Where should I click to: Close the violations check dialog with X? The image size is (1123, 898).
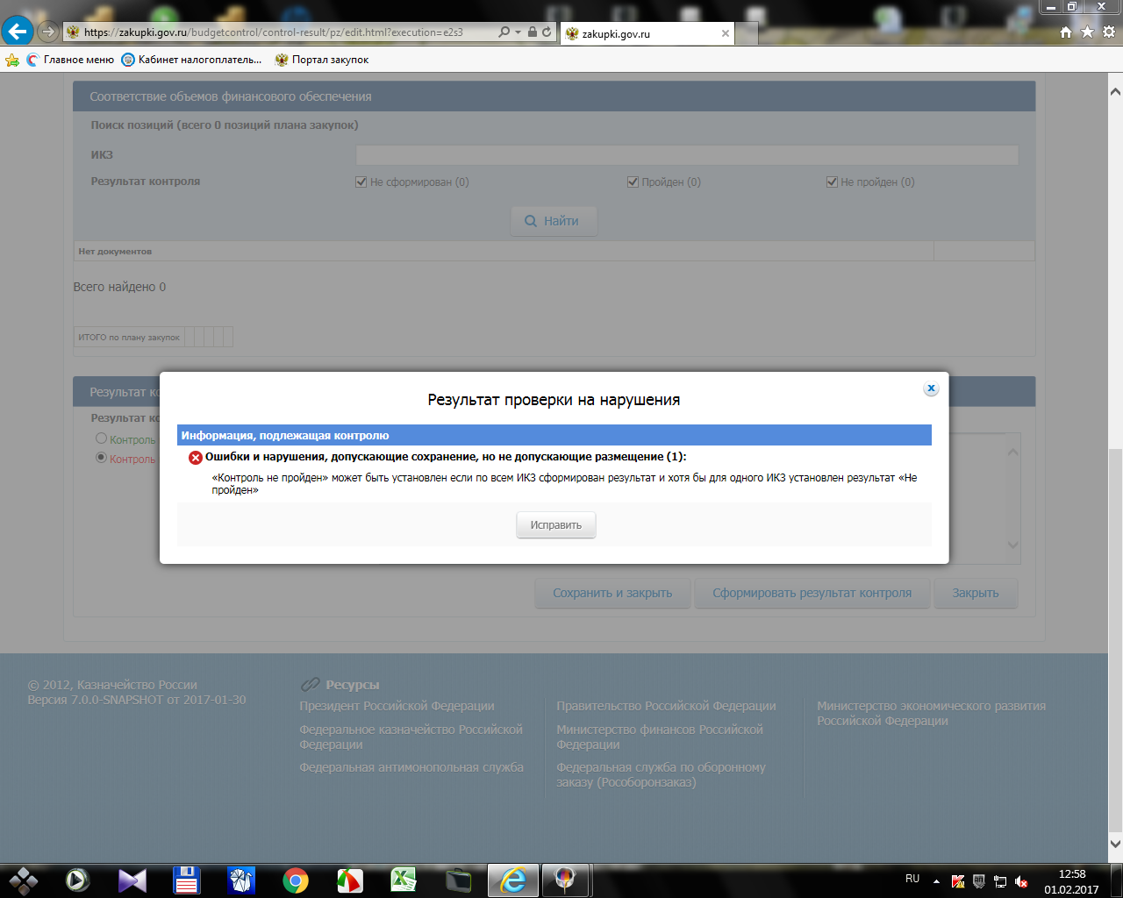[x=931, y=388]
